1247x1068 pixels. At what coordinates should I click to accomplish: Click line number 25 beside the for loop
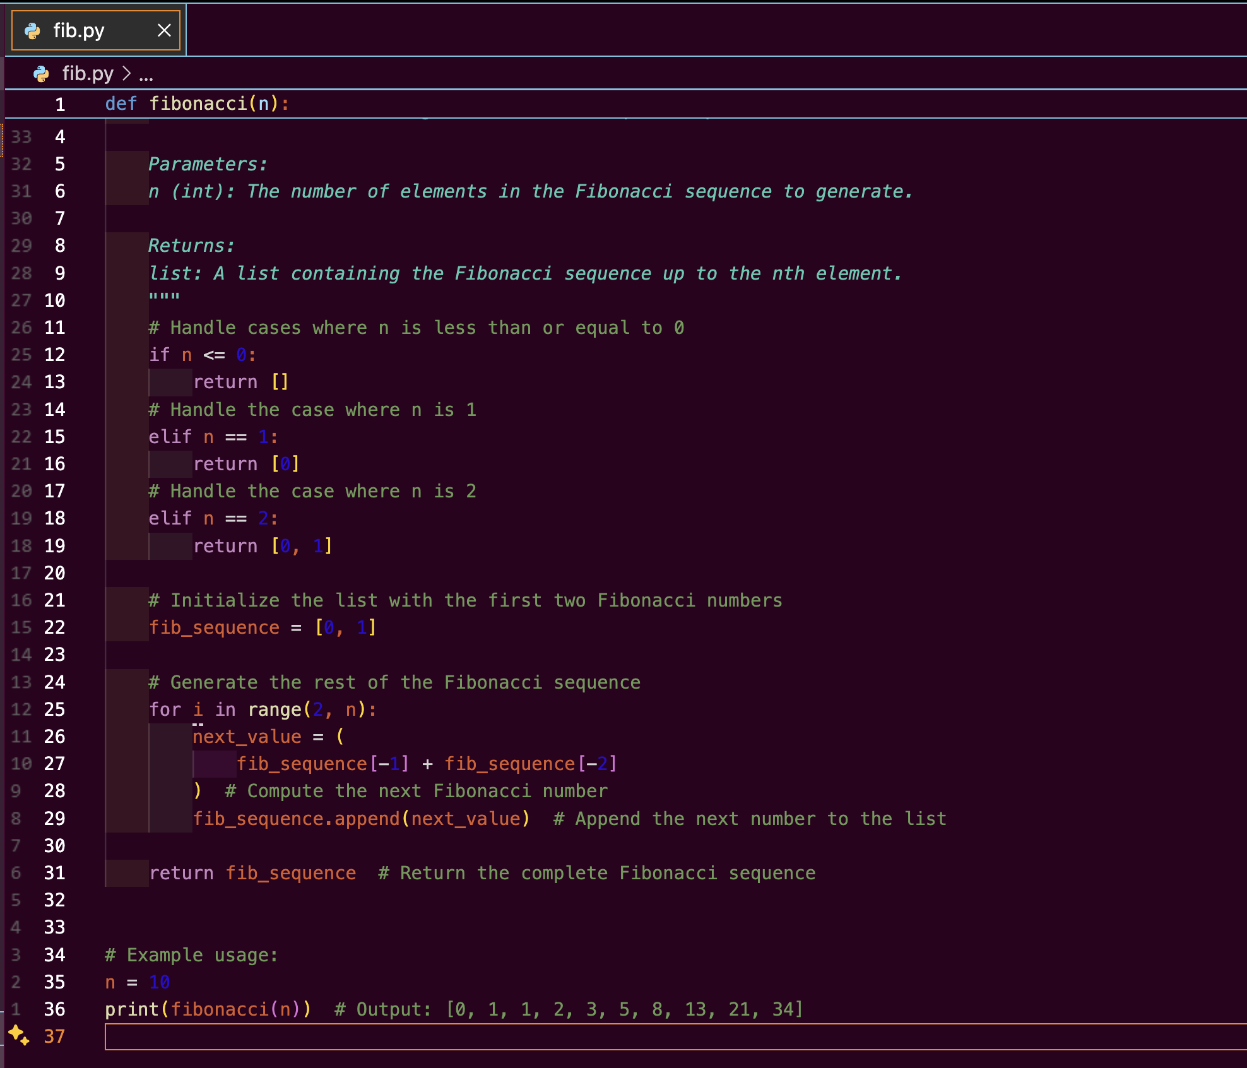54,709
